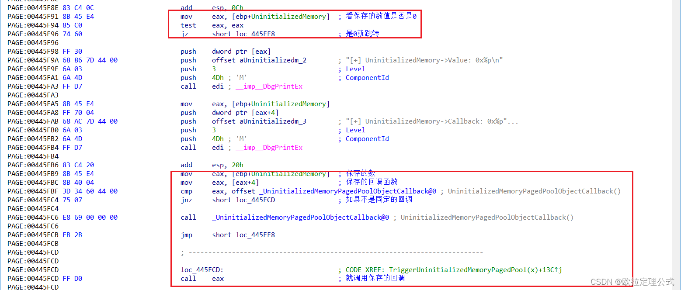
Task: Click loc_445FCD operand in jnz instruction
Action: (x=255, y=200)
